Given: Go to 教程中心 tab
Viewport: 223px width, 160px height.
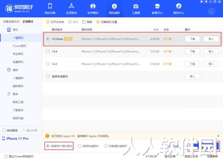Looking at the screenshot, I should click(157, 9).
